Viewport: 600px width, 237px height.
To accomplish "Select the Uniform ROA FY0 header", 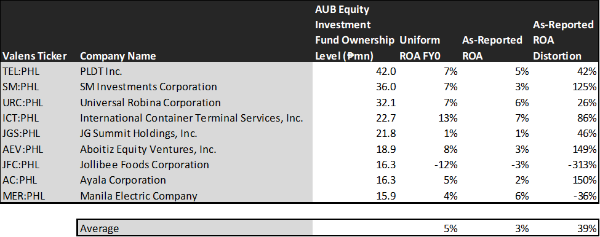I will (x=420, y=48).
